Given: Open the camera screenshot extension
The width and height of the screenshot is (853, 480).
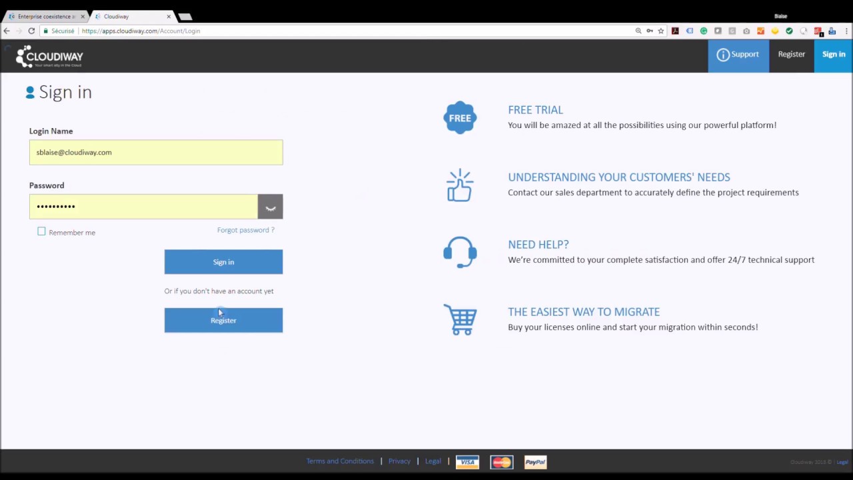Looking at the screenshot, I should click(x=746, y=31).
